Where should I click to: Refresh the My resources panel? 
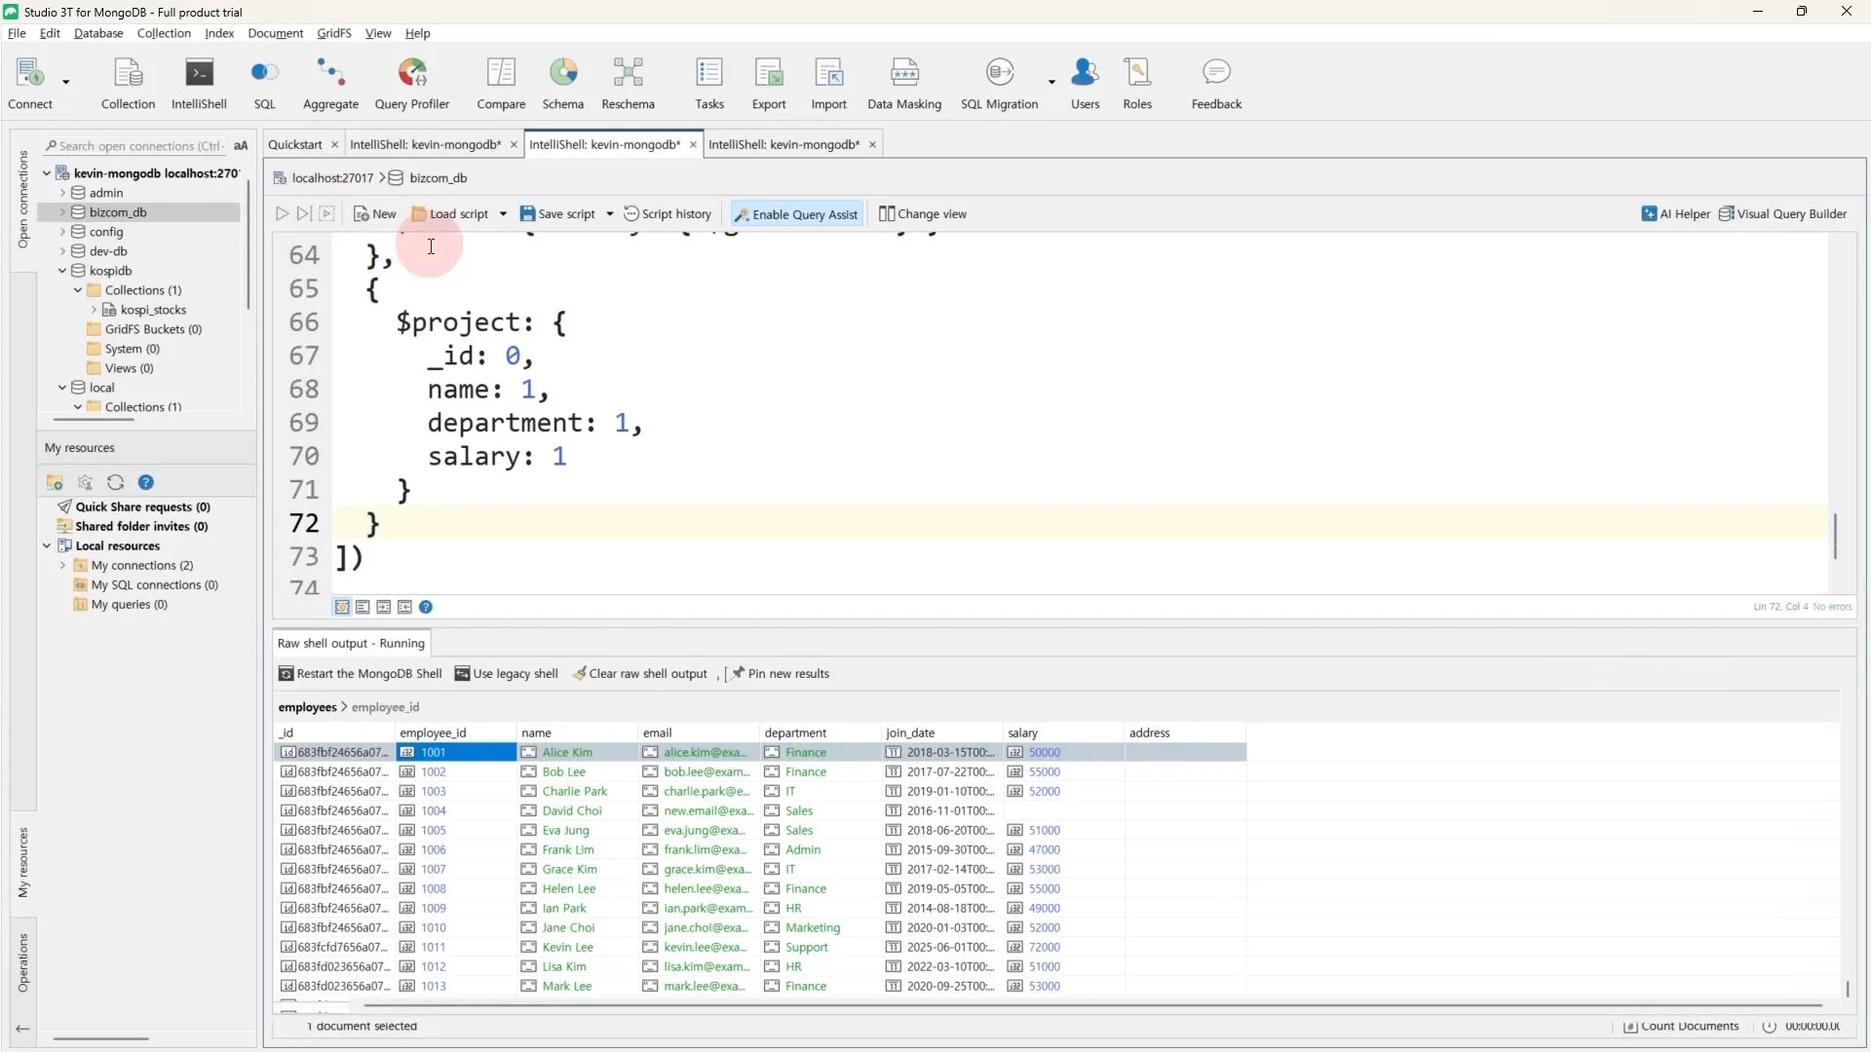point(115,482)
